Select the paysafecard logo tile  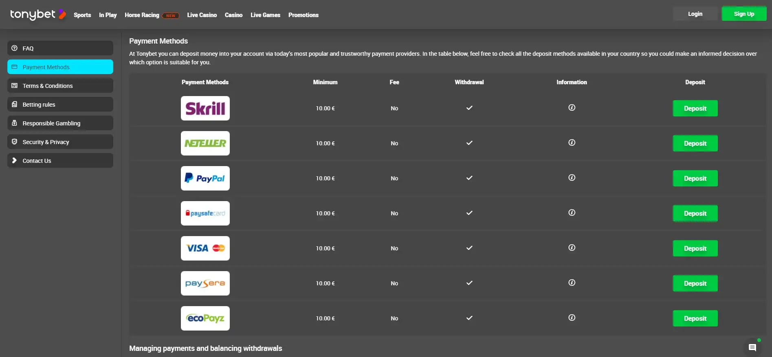(x=205, y=213)
